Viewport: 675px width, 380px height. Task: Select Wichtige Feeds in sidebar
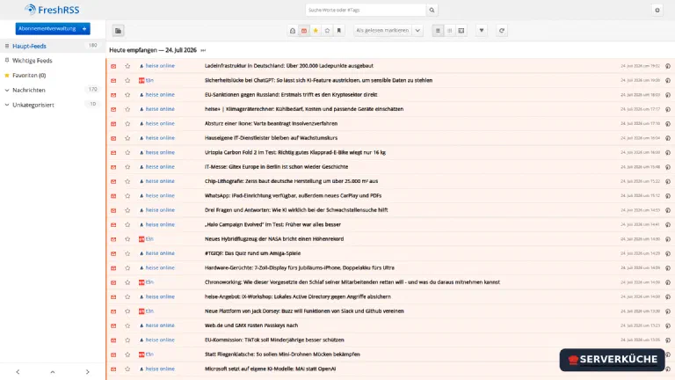[33, 61]
